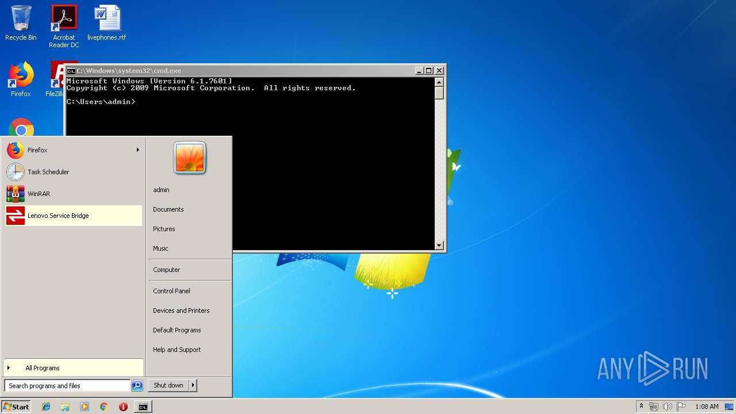This screenshot has width=736, height=414.
Task: Click the cmd.exe title bar text
Action: point(129,71)
